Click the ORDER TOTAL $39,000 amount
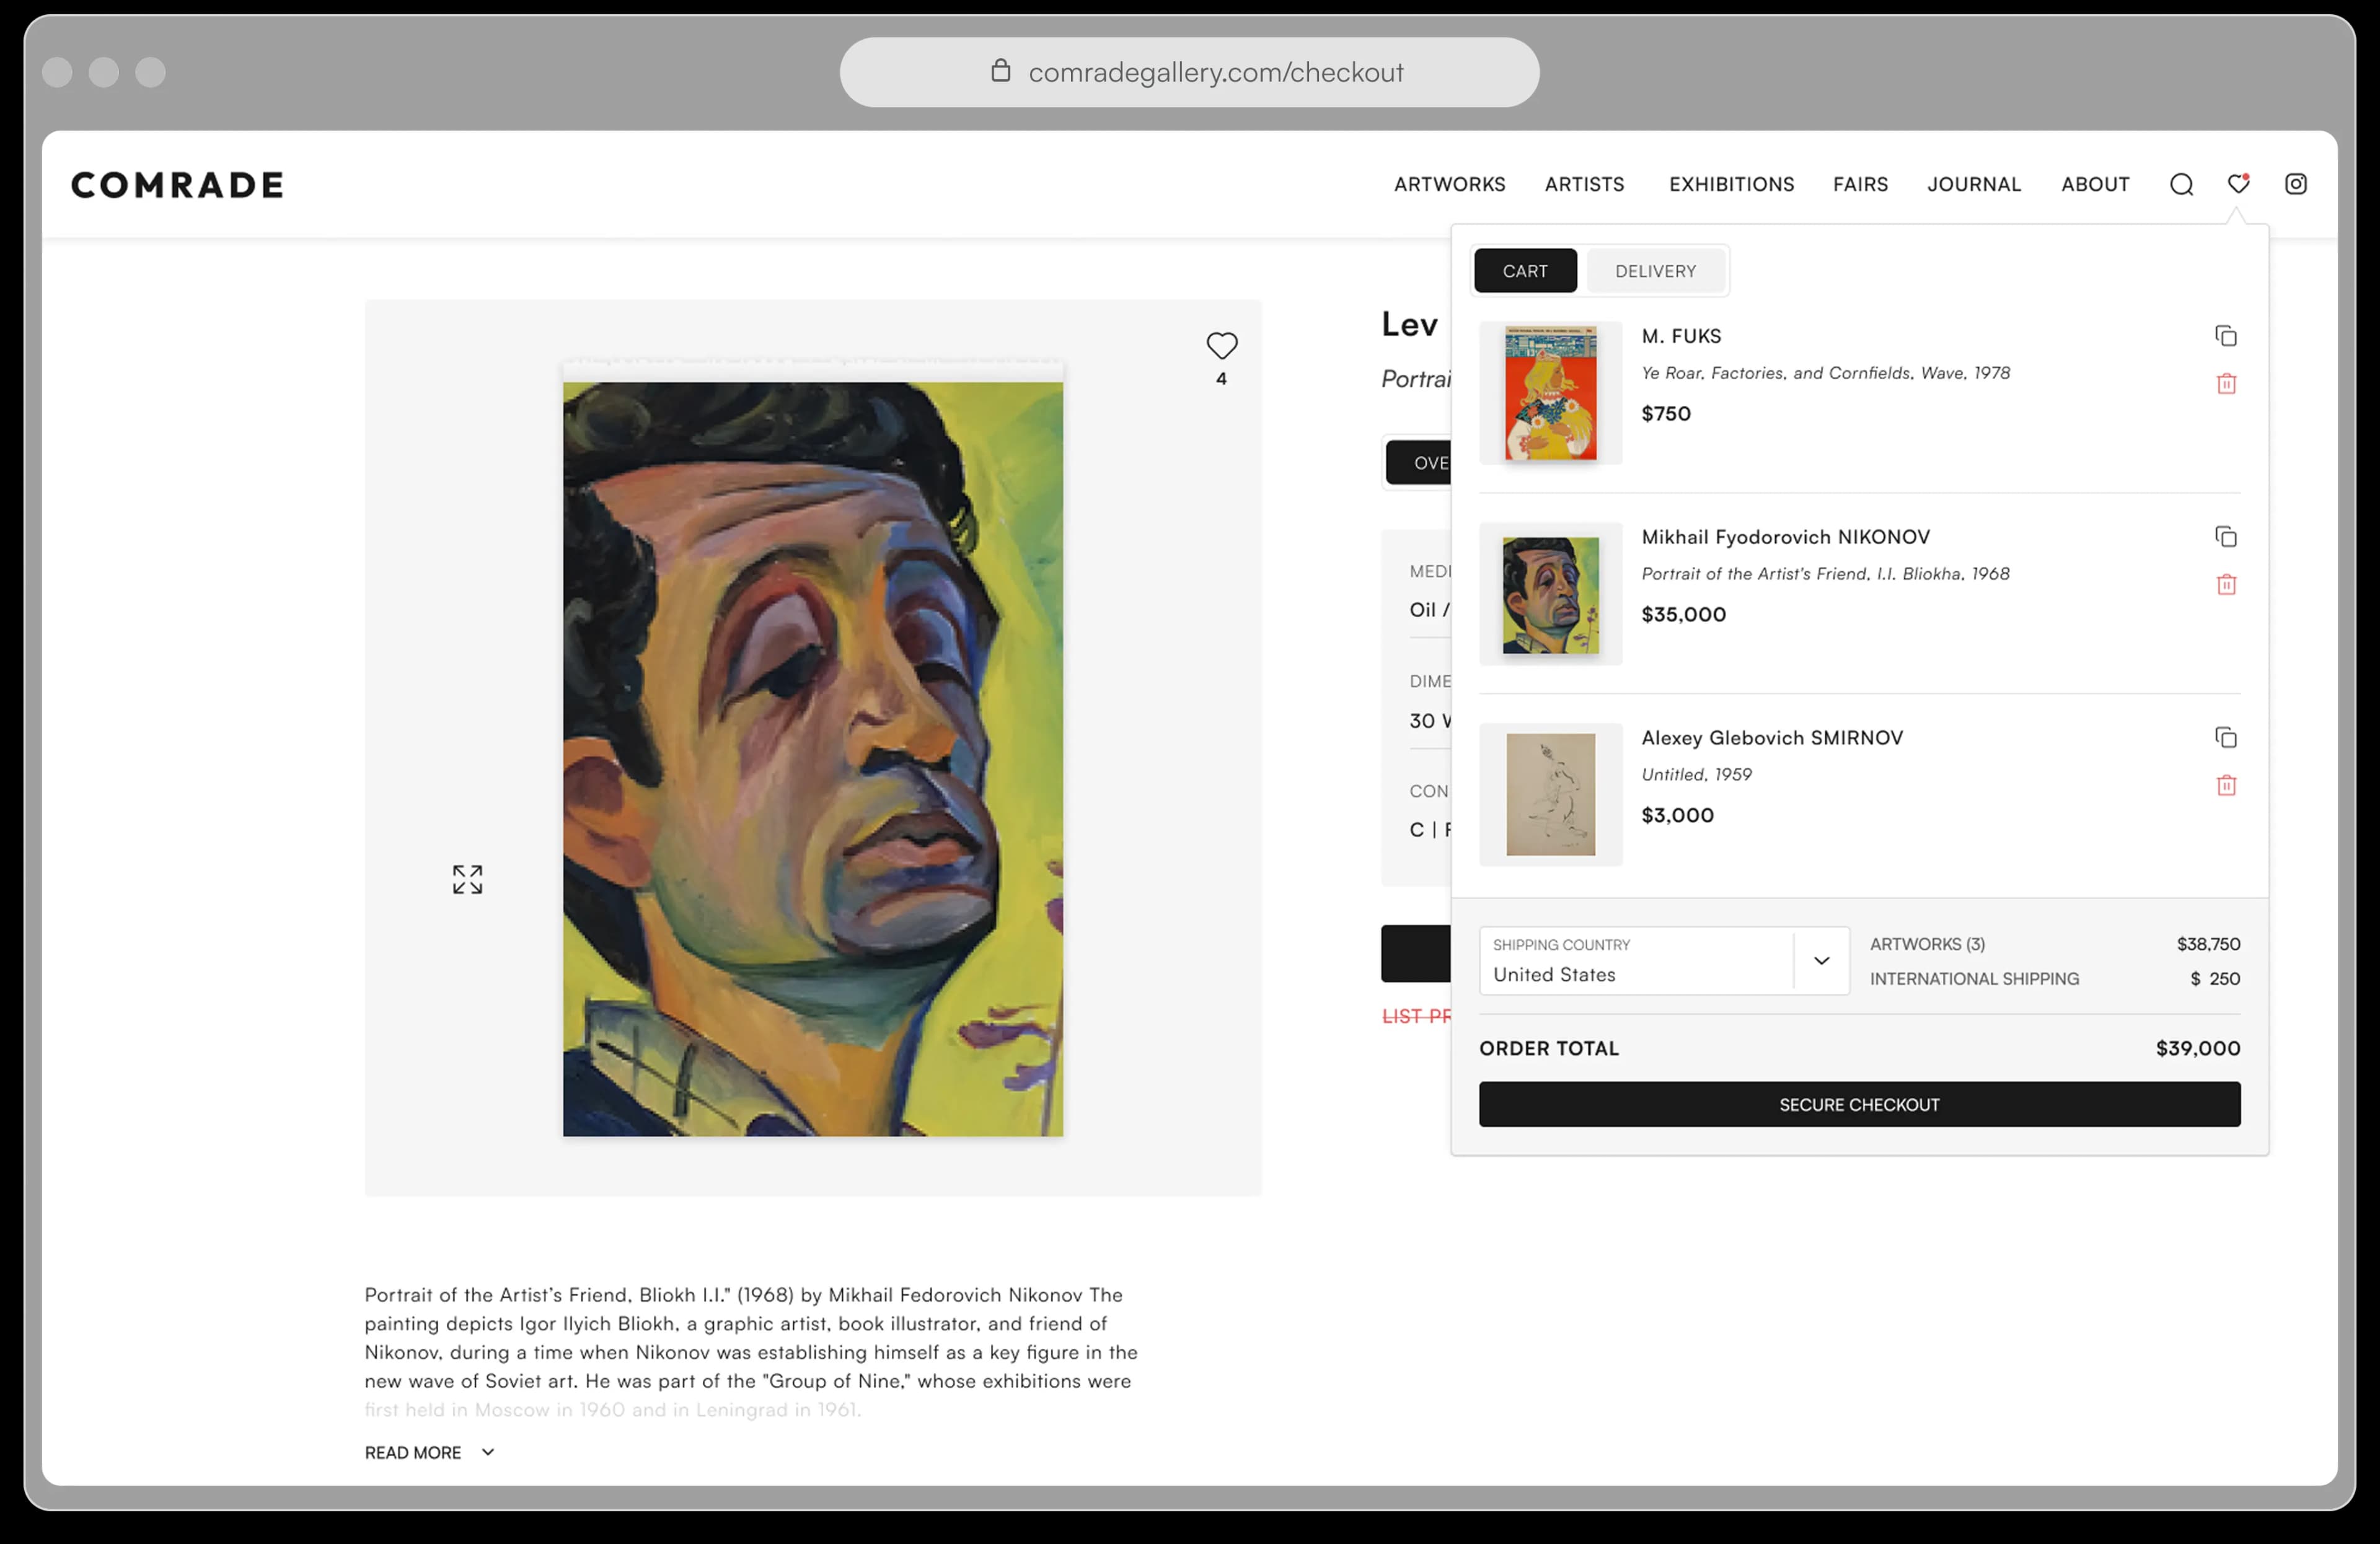The width and height of the screenshot is (2380, 1544). click(2197, 1048)
